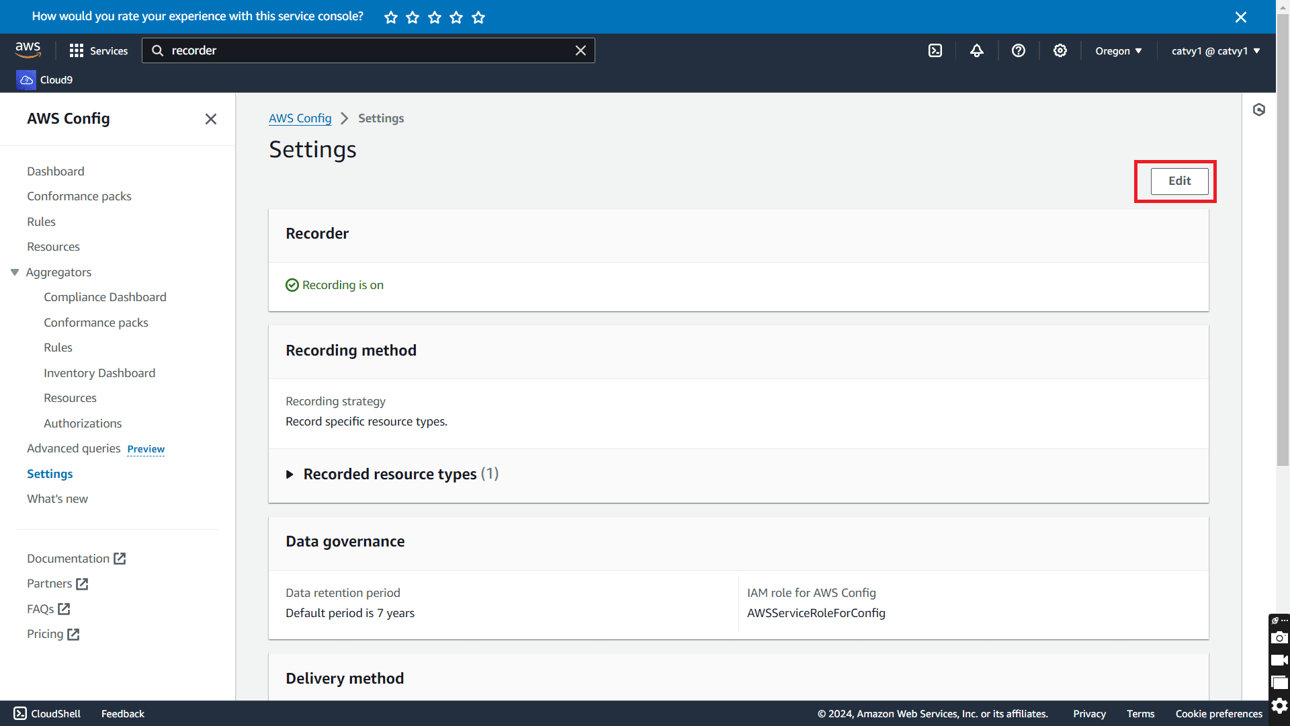This screenshot has height=726, width=1290.
Task: Rate the console four stars
Action: (x=456, y=17)
